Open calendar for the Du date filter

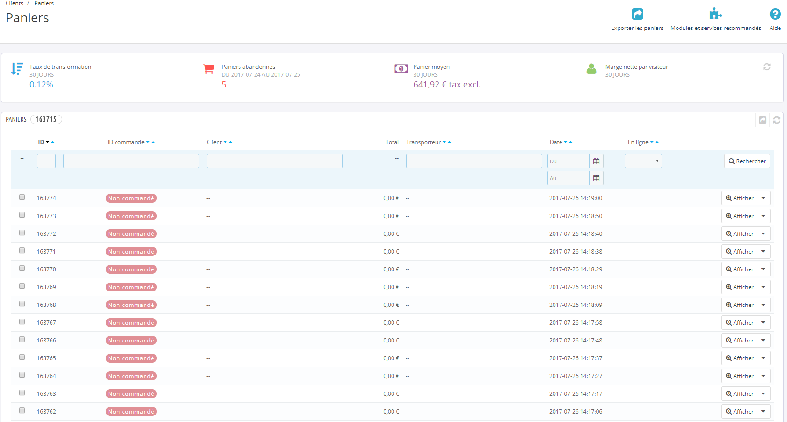point(596,161)
